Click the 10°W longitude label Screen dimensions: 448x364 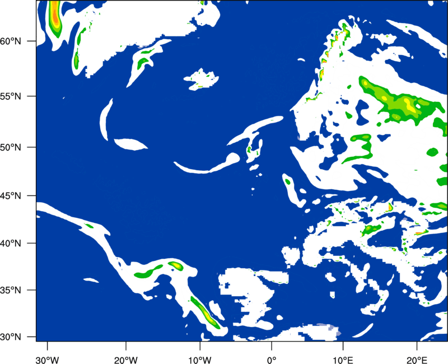point(199,360)
